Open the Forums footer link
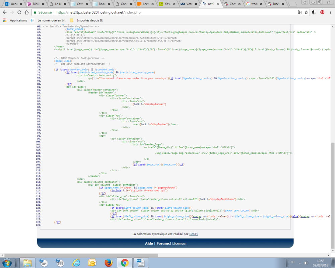The width and height of the screenshot is (335, 268). tap(163, 244)
